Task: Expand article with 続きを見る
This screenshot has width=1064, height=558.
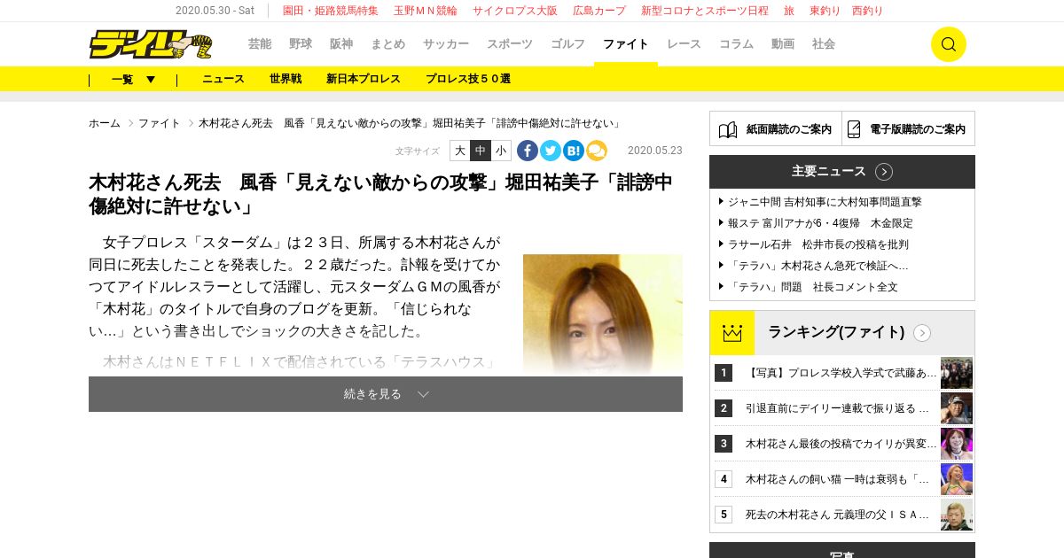Action: 386,394
